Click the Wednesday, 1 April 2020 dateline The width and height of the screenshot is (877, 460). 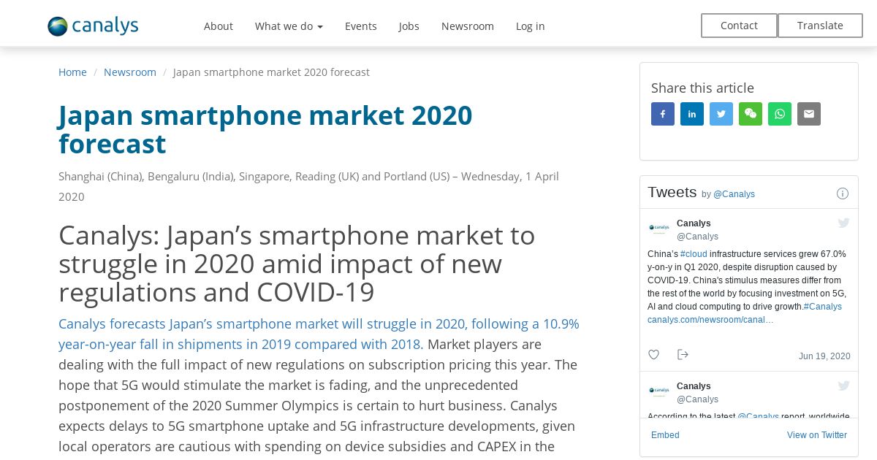(x=308, y=186)
